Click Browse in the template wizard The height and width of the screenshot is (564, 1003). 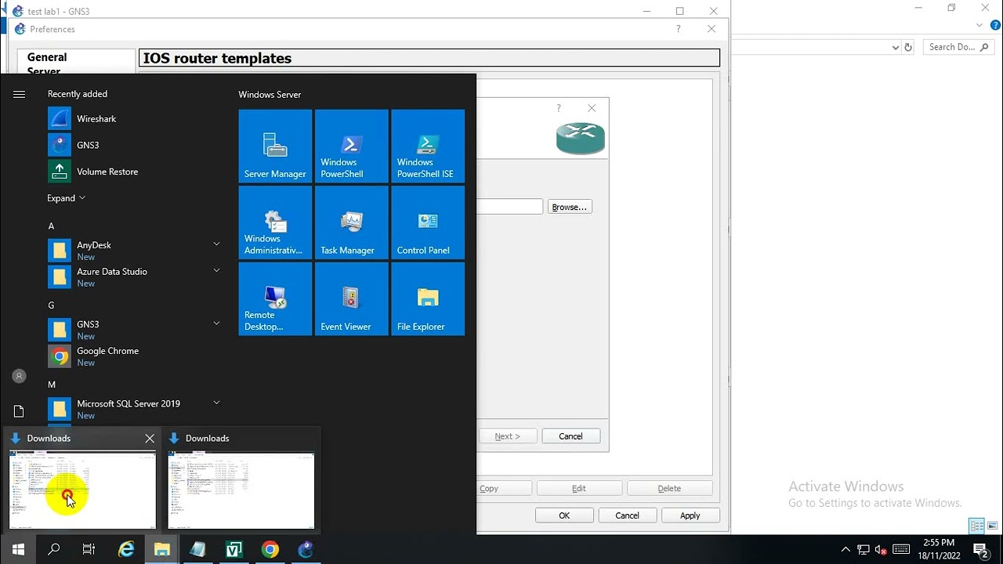(x=570, y=207)
